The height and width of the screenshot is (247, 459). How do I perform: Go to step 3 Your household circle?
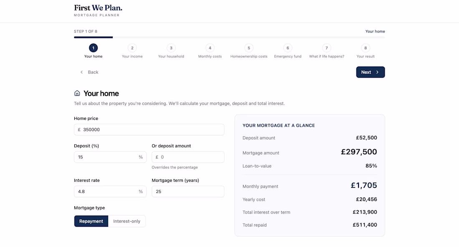click(x=171, y=48)
